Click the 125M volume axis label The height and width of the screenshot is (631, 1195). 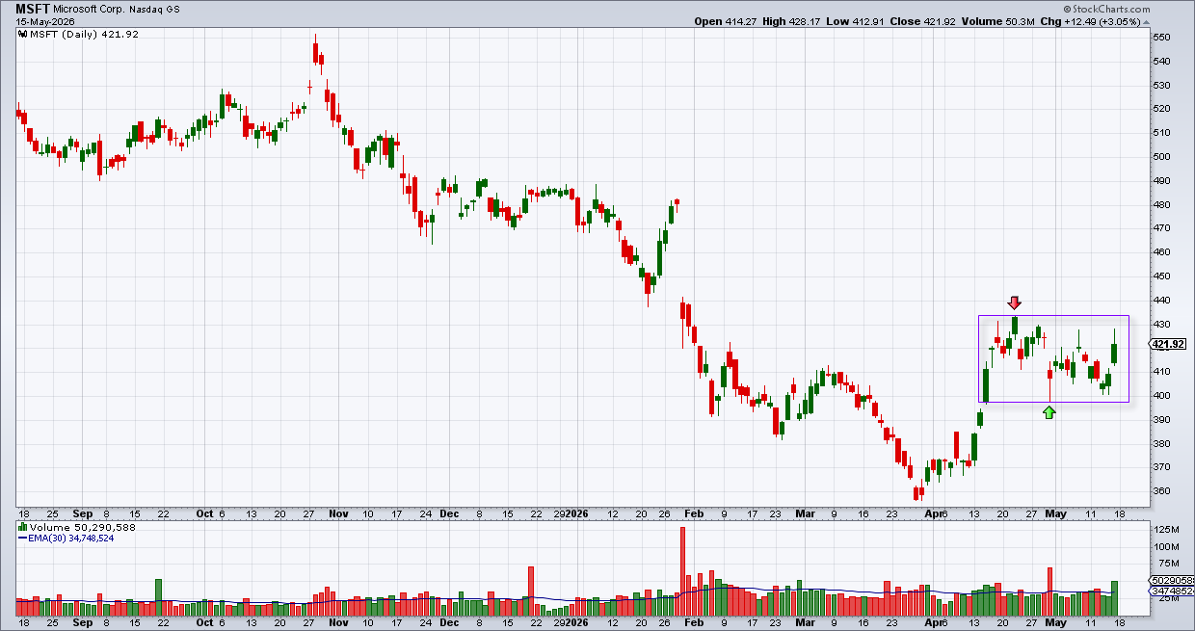[x=1166, y=530]
